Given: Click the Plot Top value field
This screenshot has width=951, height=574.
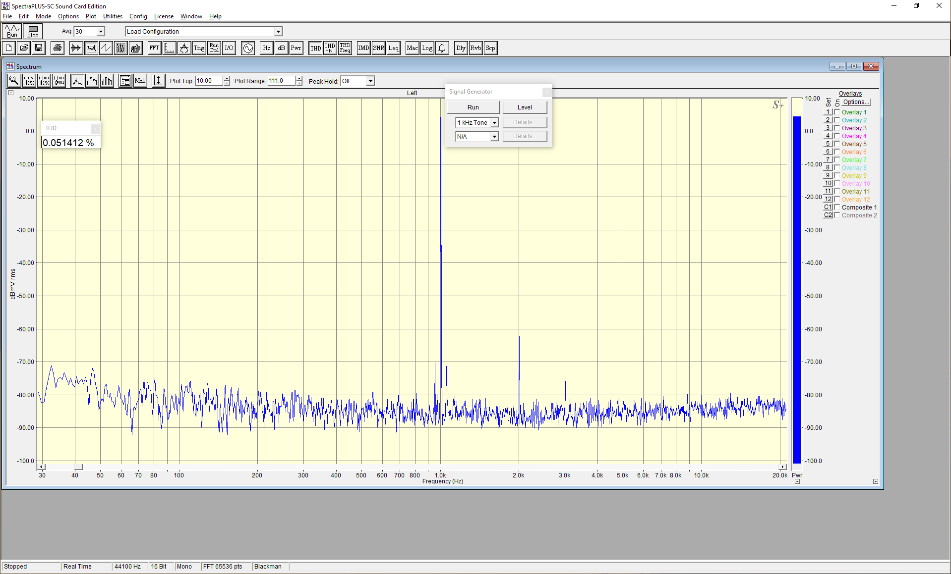Looking at the screenshot, I should [x=209, y=81].
